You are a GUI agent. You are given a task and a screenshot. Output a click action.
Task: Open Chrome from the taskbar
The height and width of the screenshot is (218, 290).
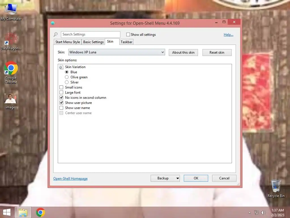(40, 212)
